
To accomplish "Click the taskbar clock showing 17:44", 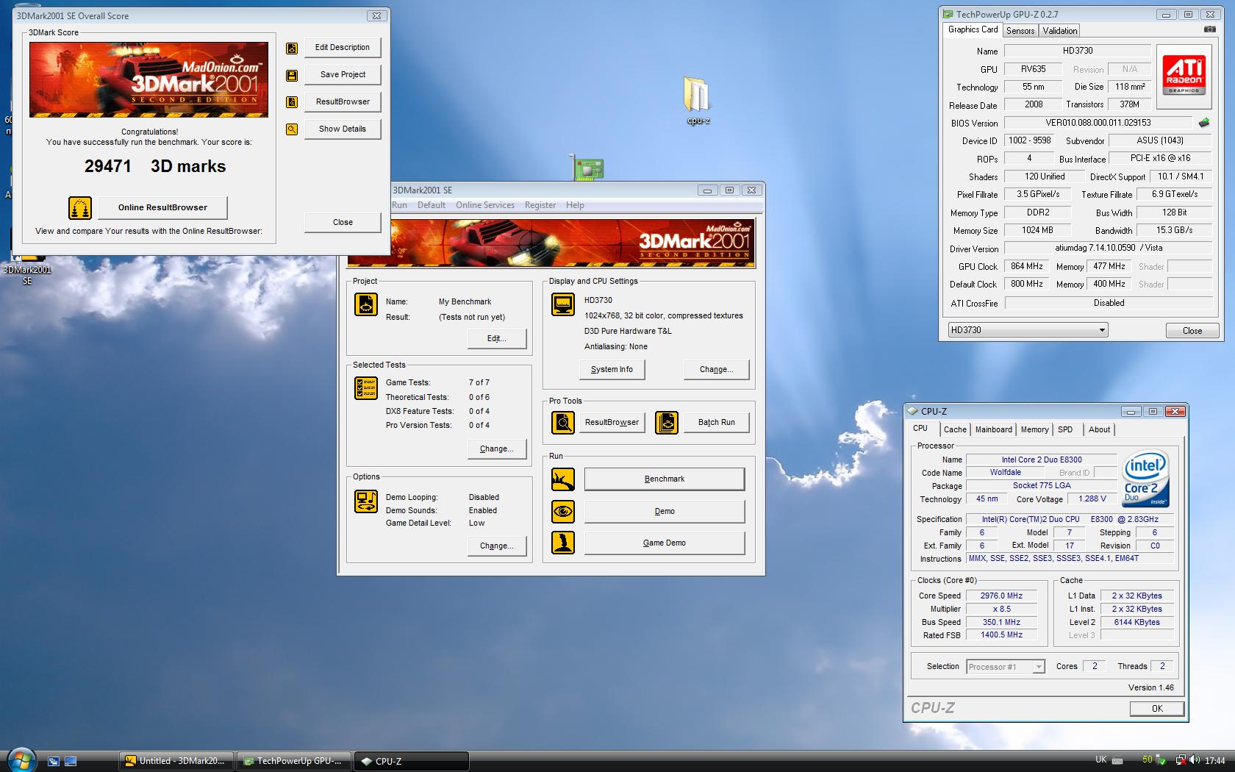I will coord(1215,761).
